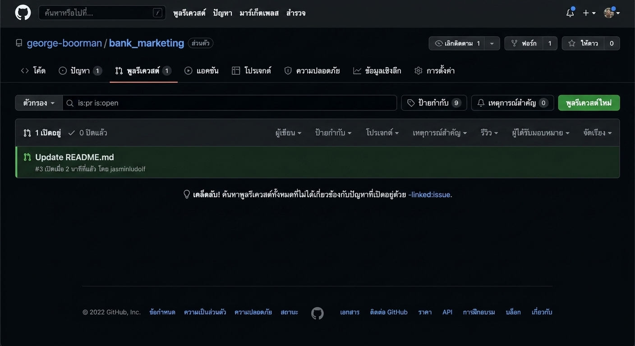Click the green พูลรีเควสต์ใหม่ button

[x=589, y=103]
